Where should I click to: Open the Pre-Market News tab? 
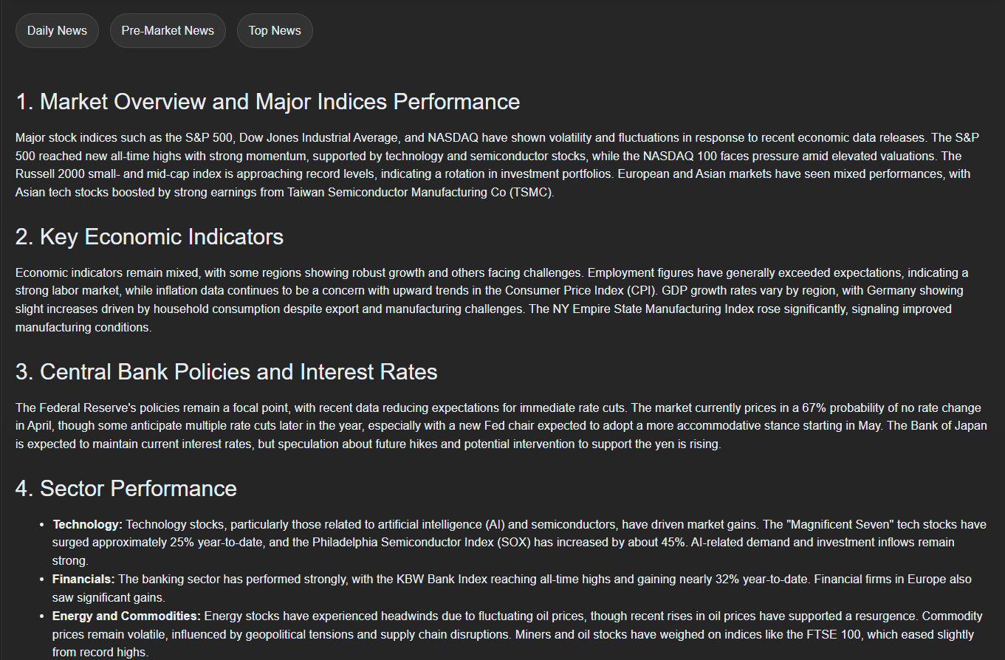pyautogui.click(x=168, y=30)
